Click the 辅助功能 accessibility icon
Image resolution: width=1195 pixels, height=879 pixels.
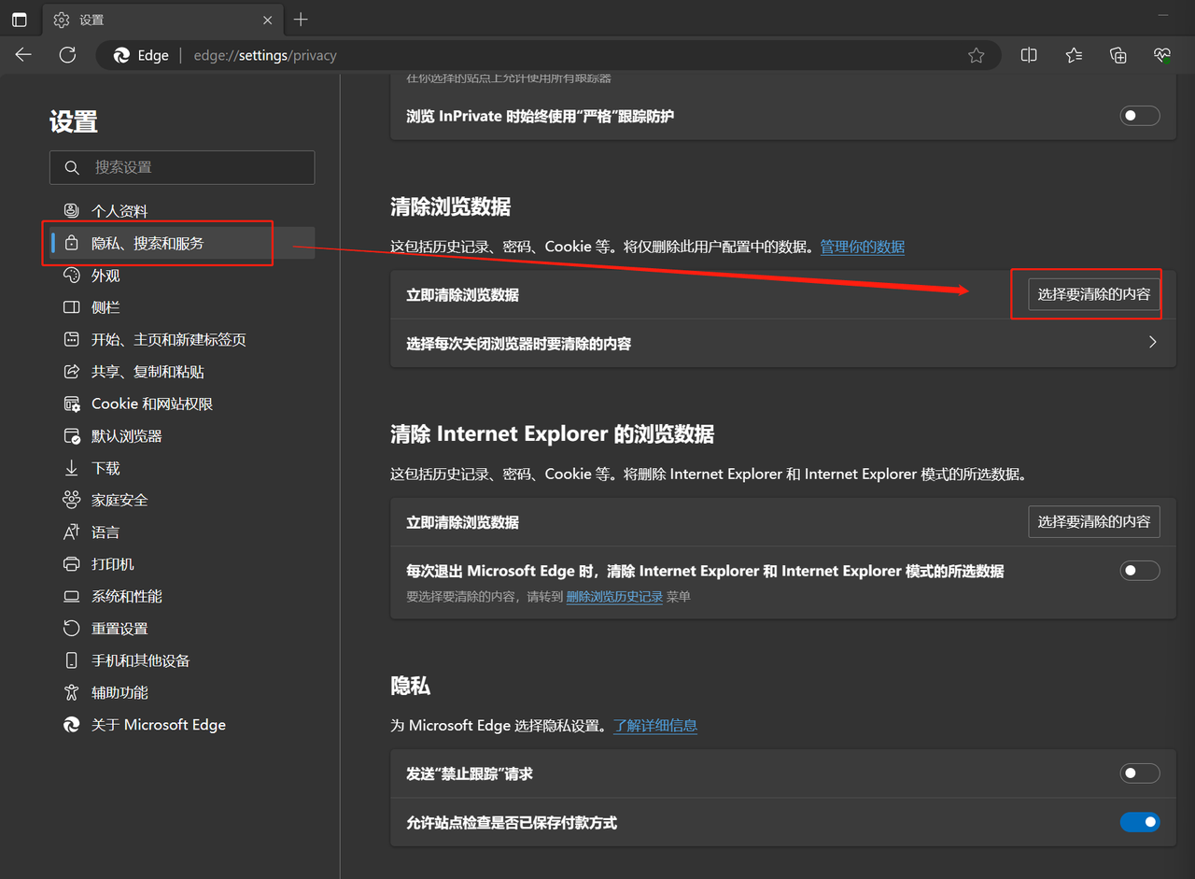click(x=71, y=692)
